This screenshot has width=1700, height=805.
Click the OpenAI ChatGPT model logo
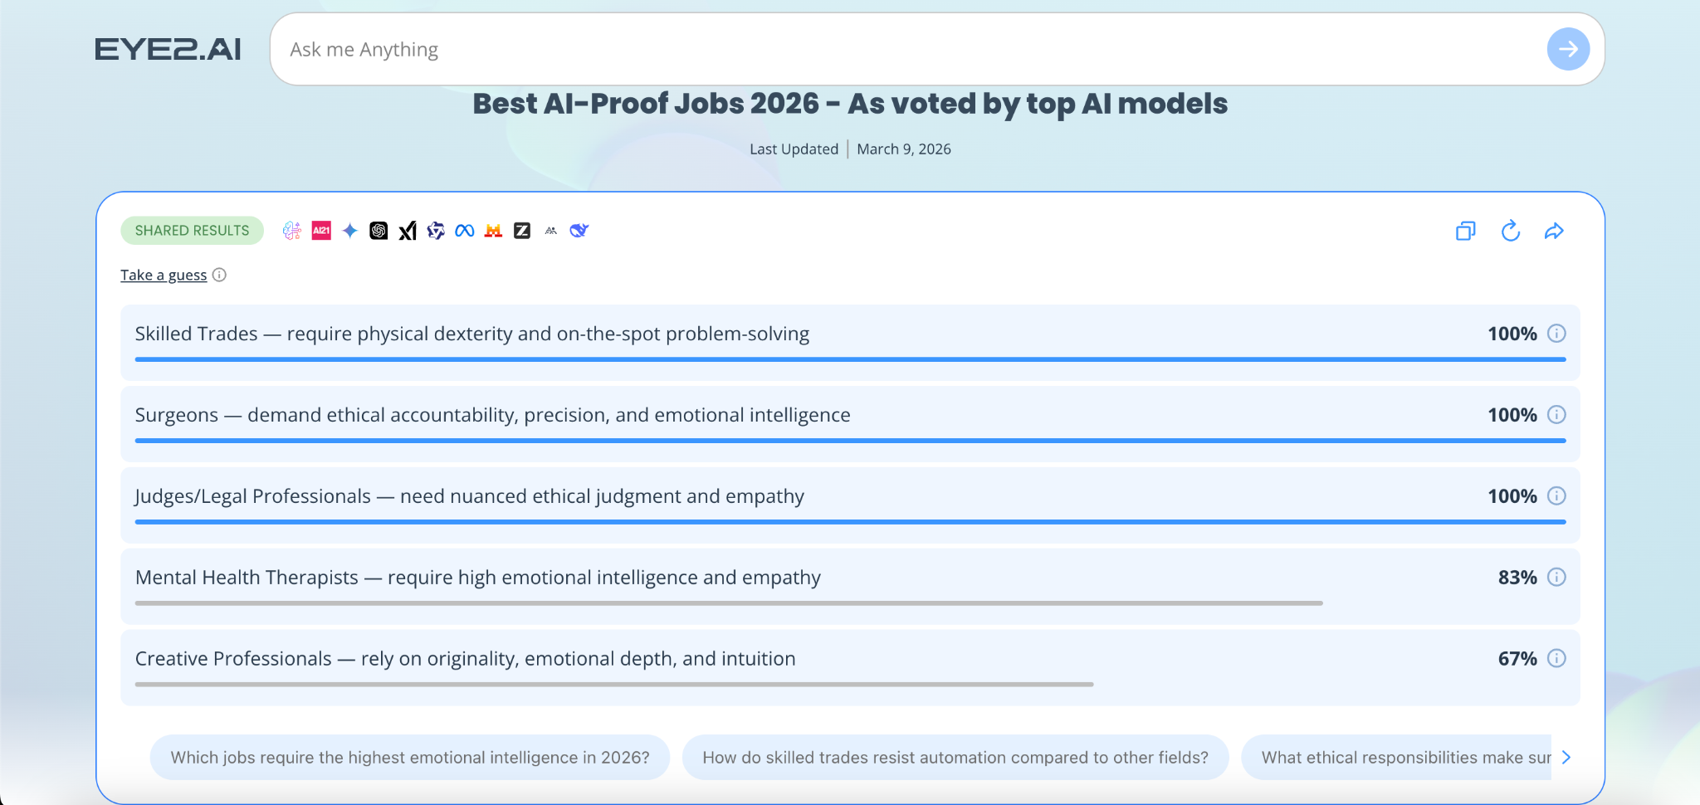pyautogui.click(x=379, y=231)
